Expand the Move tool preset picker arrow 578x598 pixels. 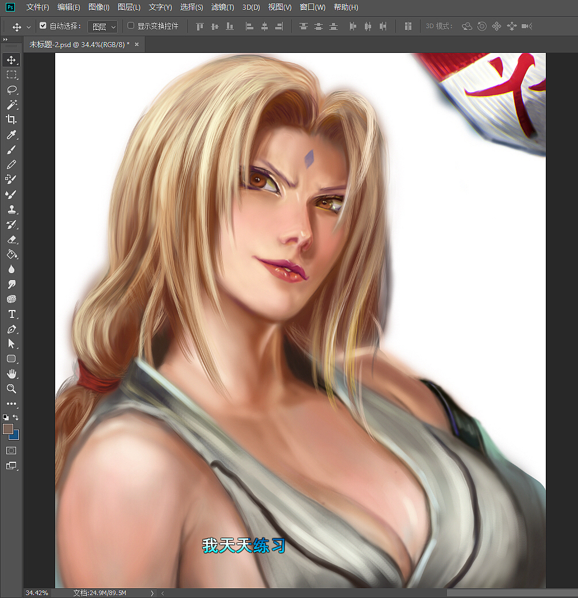tap(29, 27)
